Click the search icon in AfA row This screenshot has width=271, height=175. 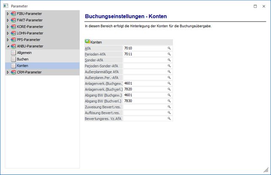pyautogui.click(x=169, y=49)
